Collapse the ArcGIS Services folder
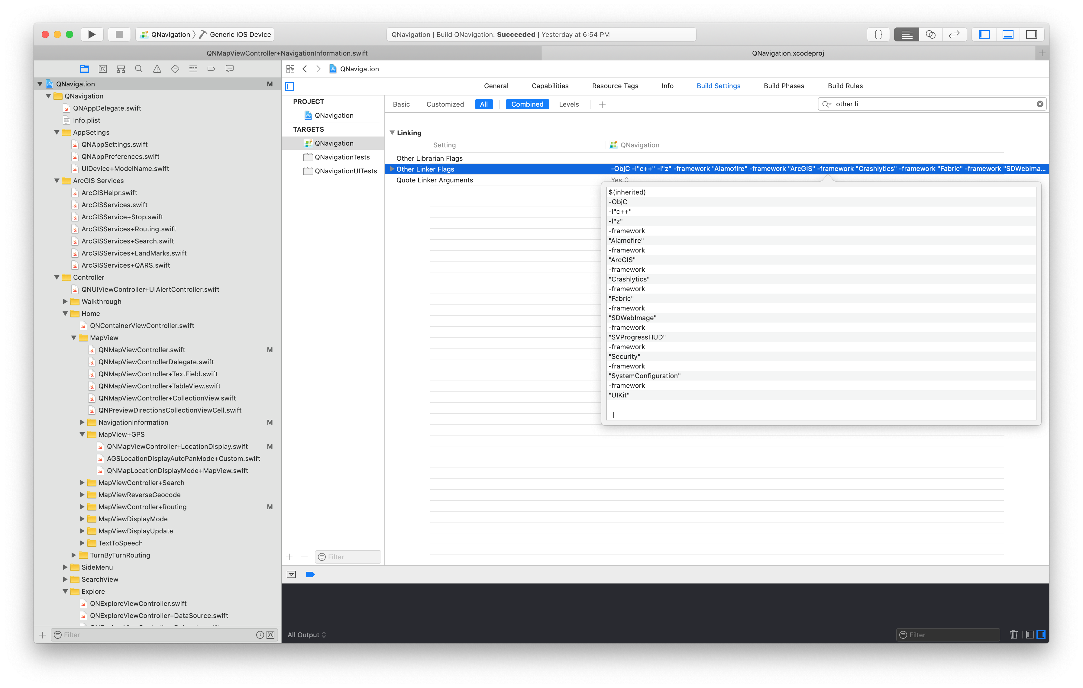This screenshot has width=1083, height=688. click(57, 181)
